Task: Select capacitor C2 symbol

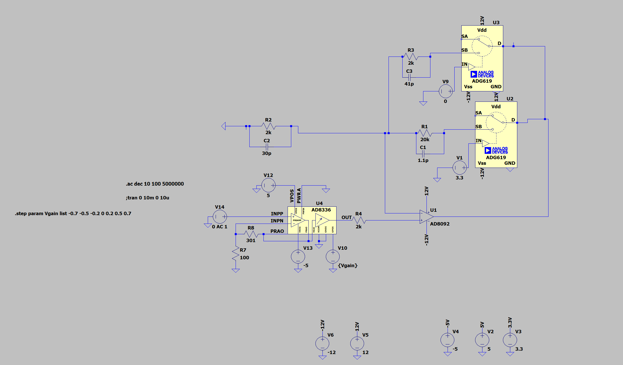Action: pos(267,147)
